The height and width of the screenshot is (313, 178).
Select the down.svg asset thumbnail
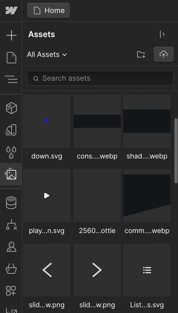pyautogui.click(x=47, y=121)
